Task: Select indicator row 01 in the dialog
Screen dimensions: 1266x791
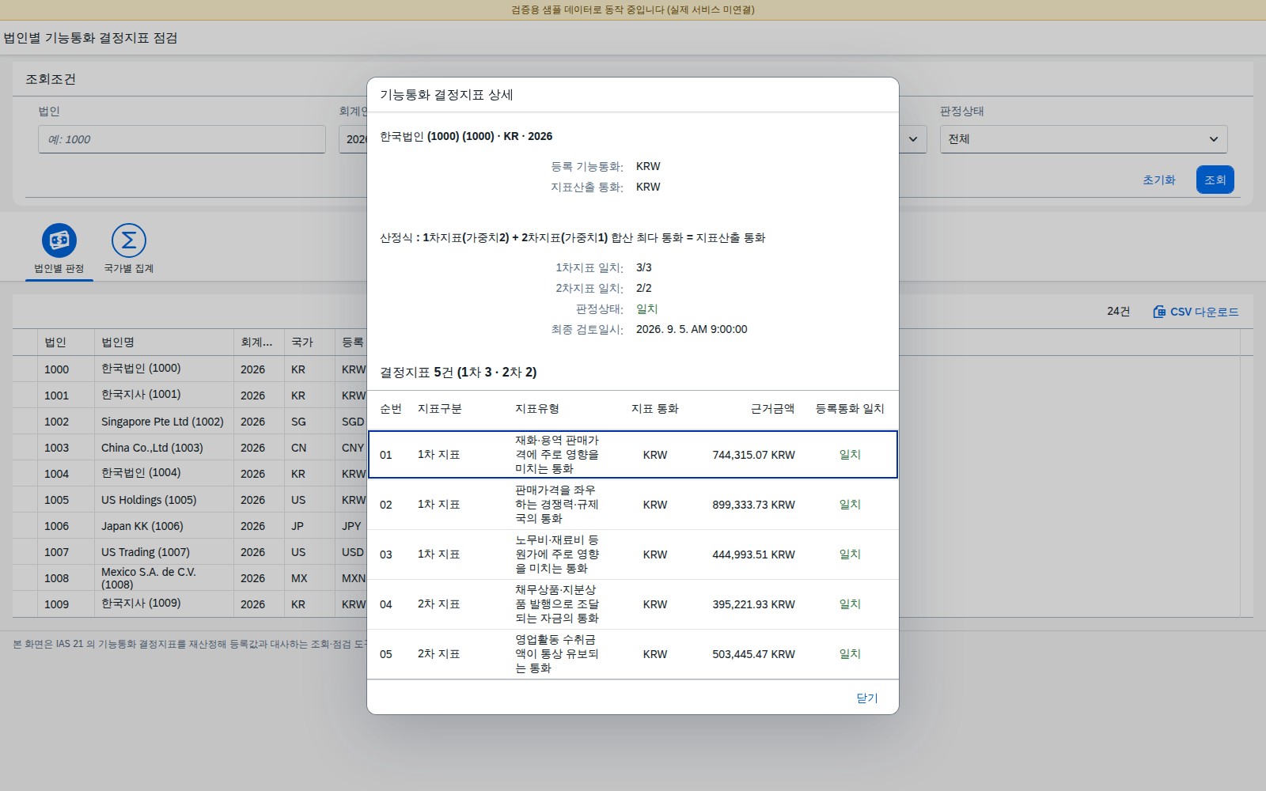Action: [x=633, y=455]
